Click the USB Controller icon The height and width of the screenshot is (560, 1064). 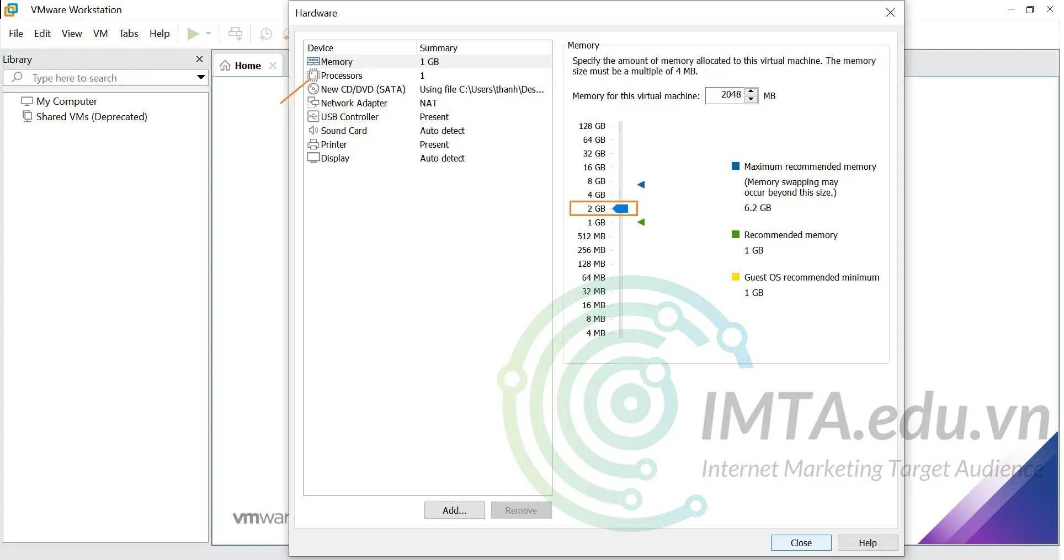[313, 117]
